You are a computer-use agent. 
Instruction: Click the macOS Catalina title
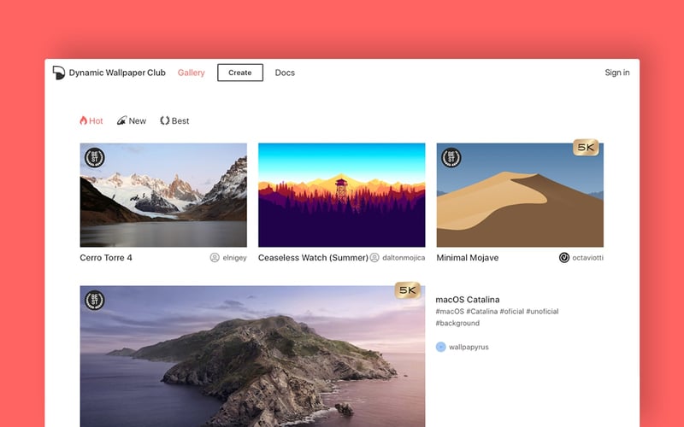point(468,300)
